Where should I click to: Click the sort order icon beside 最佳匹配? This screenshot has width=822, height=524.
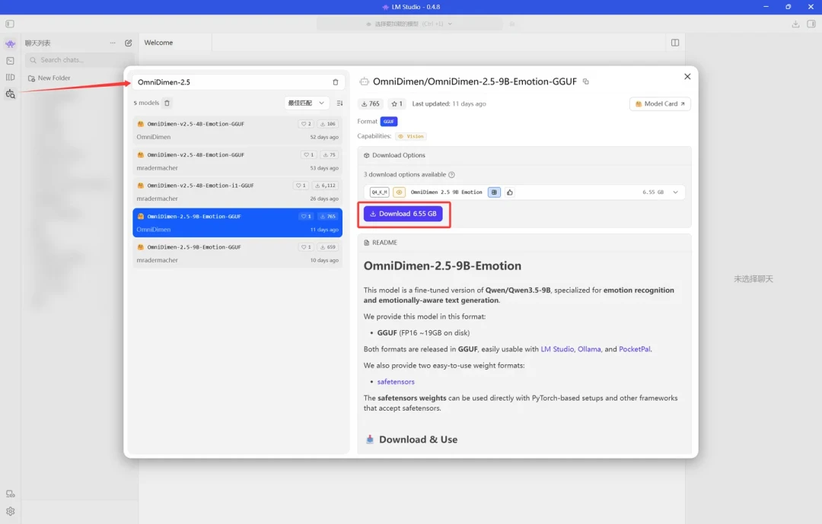(x=339, y=103)
